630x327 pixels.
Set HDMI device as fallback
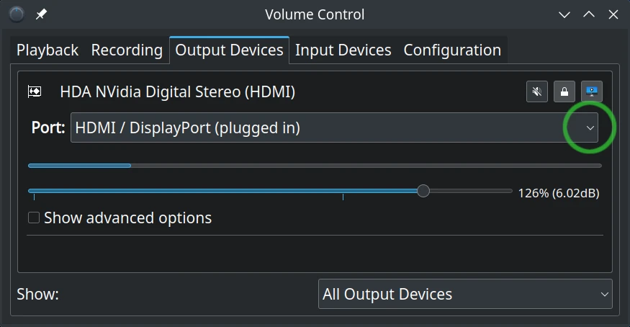[591, 91]
